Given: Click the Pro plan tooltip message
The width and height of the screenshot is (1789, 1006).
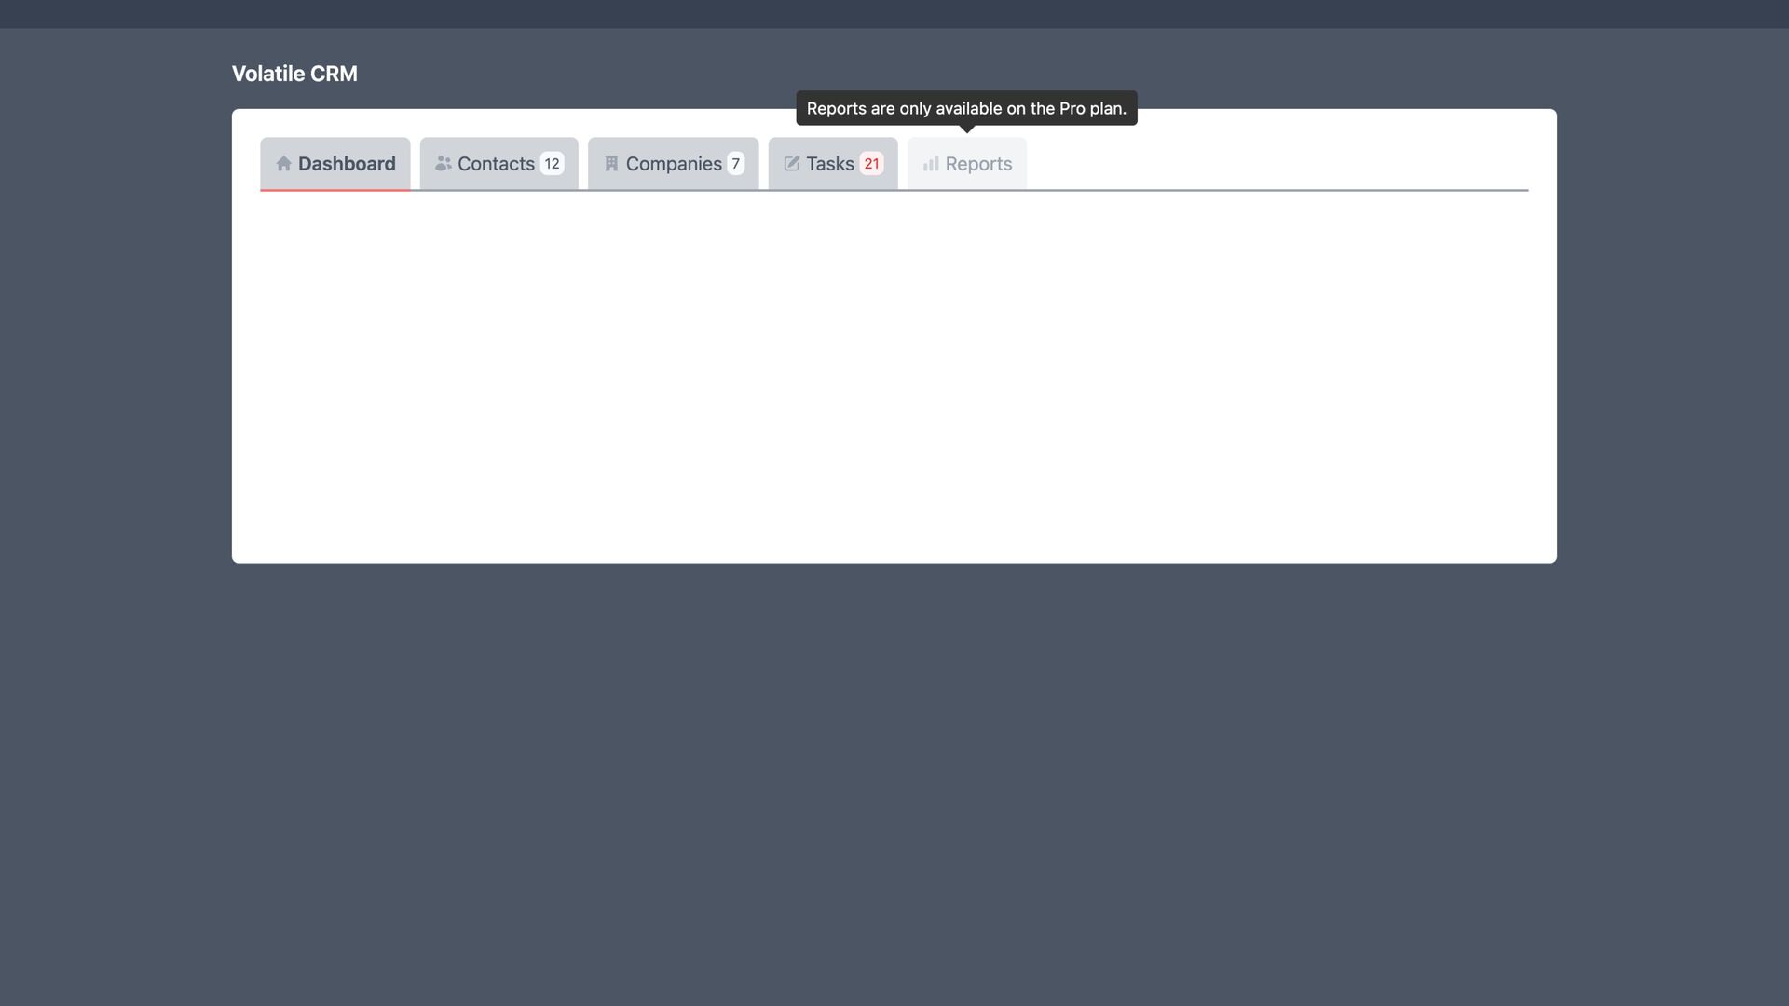Looking at the screenshot, I should 966,109.
